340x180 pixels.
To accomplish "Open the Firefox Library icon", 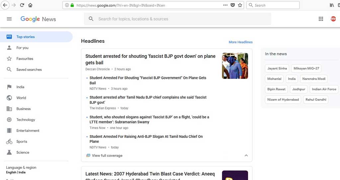I will pyautogui.click(x=332, y=5).
